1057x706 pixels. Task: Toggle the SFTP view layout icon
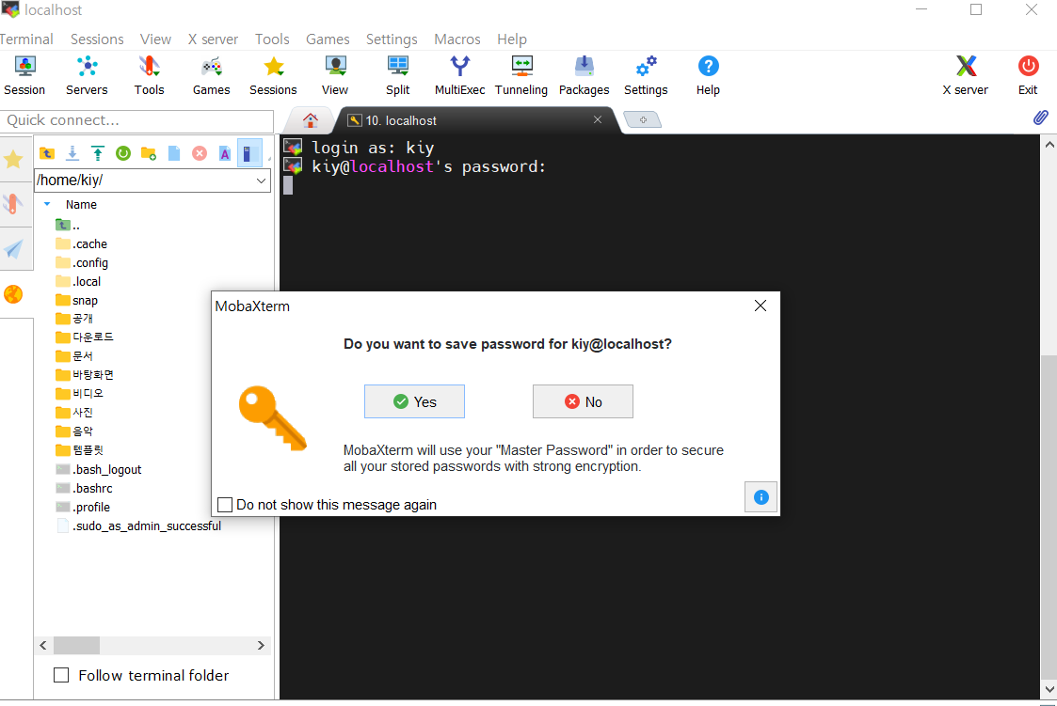click(249, 153)
